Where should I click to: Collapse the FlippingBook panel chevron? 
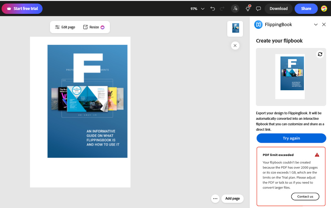tap(316, 25)
